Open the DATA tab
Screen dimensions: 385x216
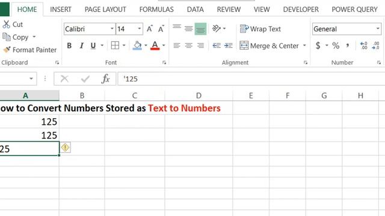(195, 10)
